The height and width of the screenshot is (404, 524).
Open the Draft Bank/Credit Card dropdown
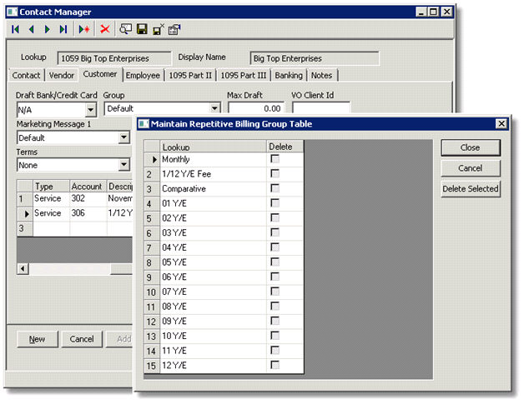coord(91,109)
